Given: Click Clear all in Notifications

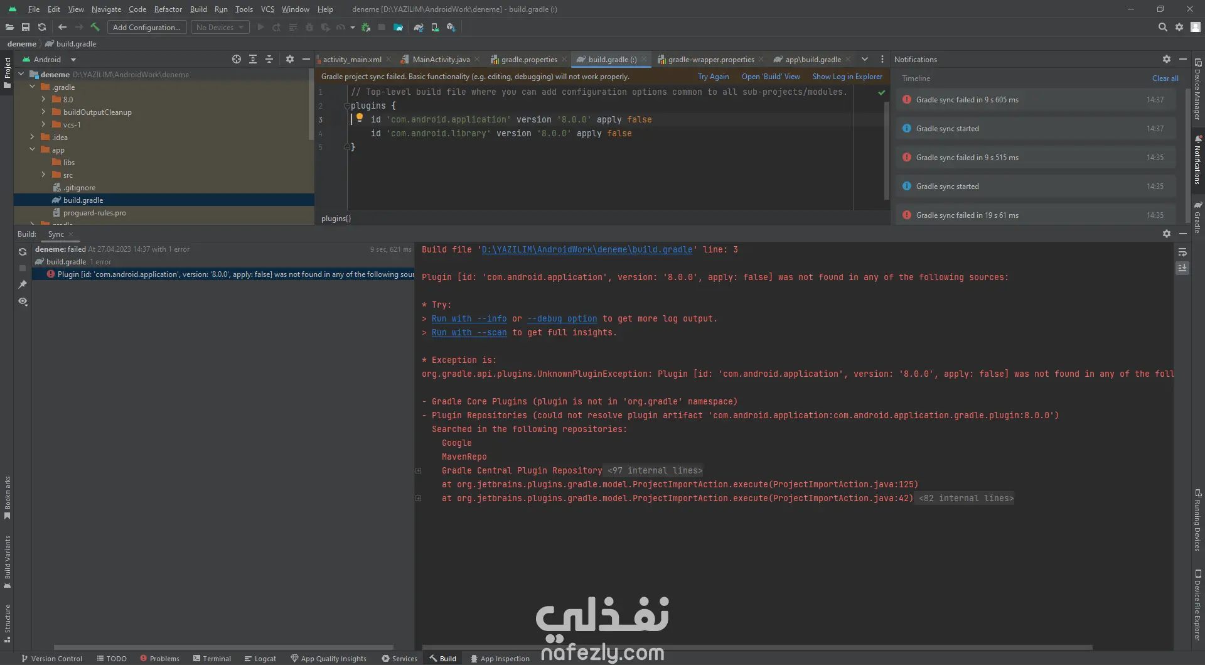Looking at the screenshot, I should (1165, 78).
